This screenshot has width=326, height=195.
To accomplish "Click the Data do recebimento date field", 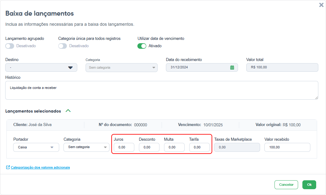I will 202,67.
